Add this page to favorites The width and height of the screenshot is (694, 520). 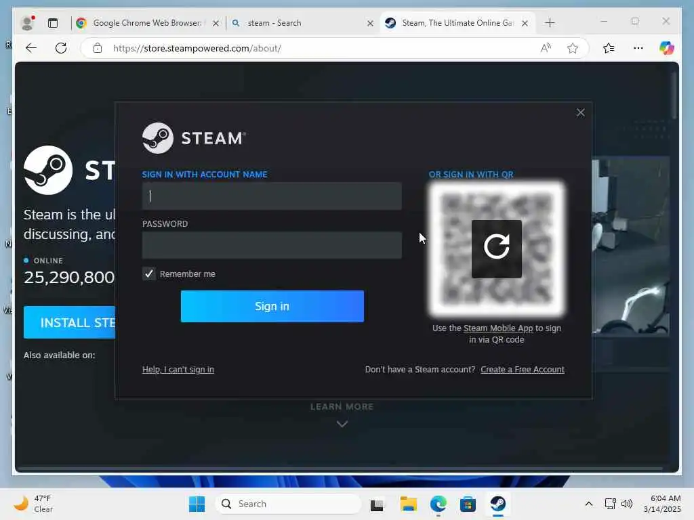[573, 48]
